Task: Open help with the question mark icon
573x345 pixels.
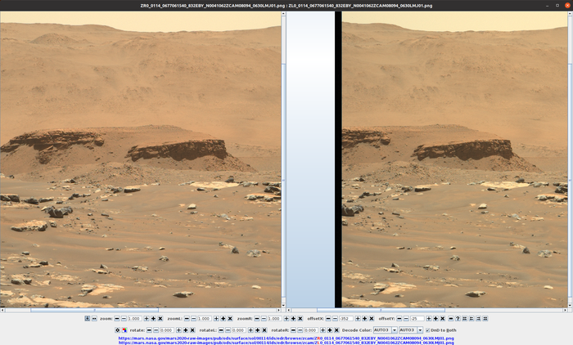Action: tap(458, 319)
